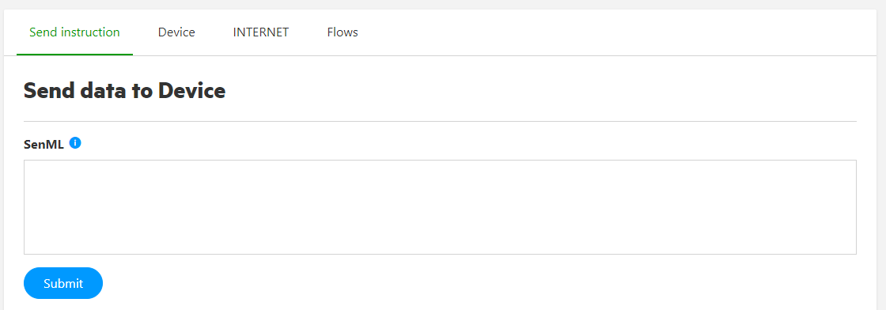This screenshot has width=886, height=310.
Task: Click the divider line under the heading
Action: pyautogui.click(x=440, y=122)
